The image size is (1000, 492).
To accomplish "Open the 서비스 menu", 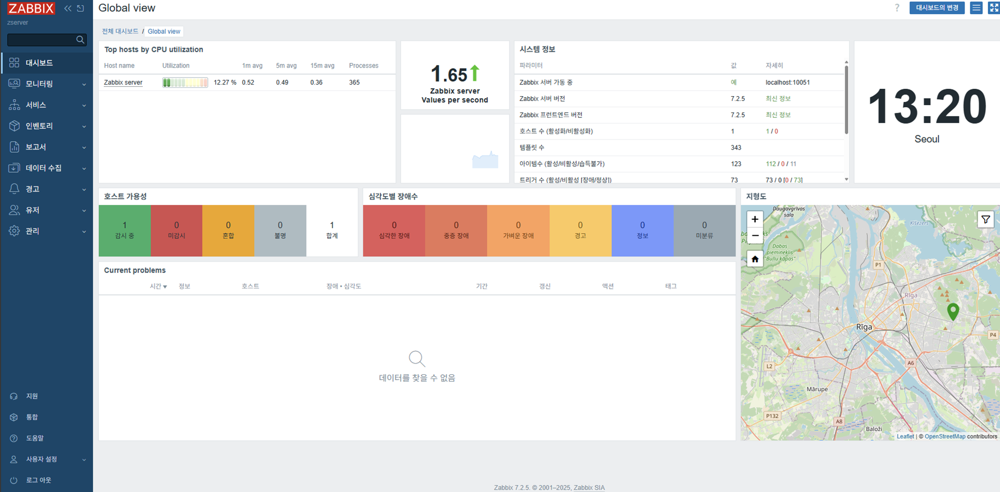I will (47, 105).
